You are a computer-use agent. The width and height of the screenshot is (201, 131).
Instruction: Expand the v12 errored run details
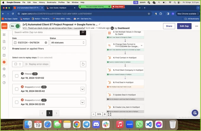[82, 102]
